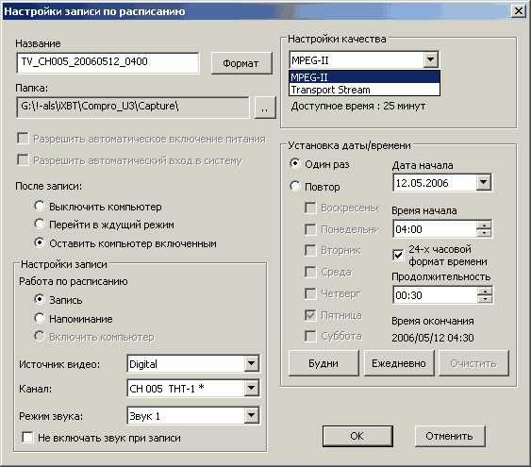The height and width of the screenshot is (467, 531).
Task: Open the Источник видео dropdown
Action: tap(251, 364)
